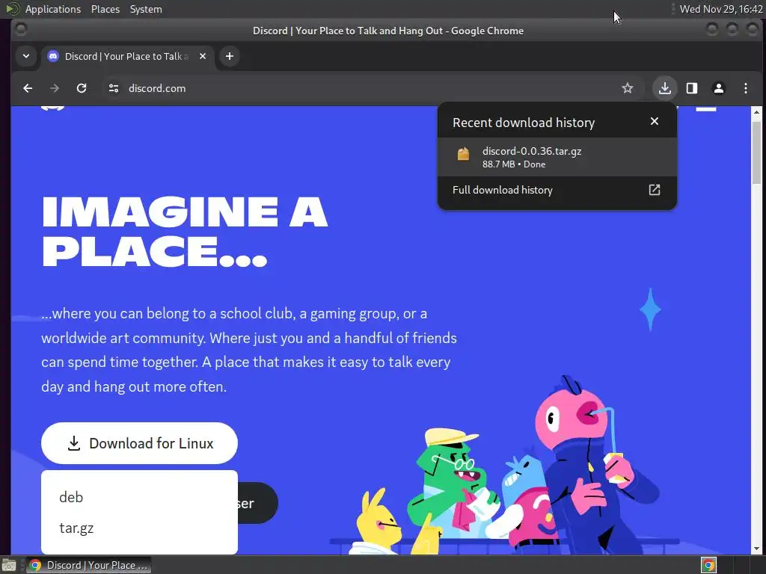View site information icon in address bar
The height and width of the screenshot is (574, 766).
click(114, 88)
